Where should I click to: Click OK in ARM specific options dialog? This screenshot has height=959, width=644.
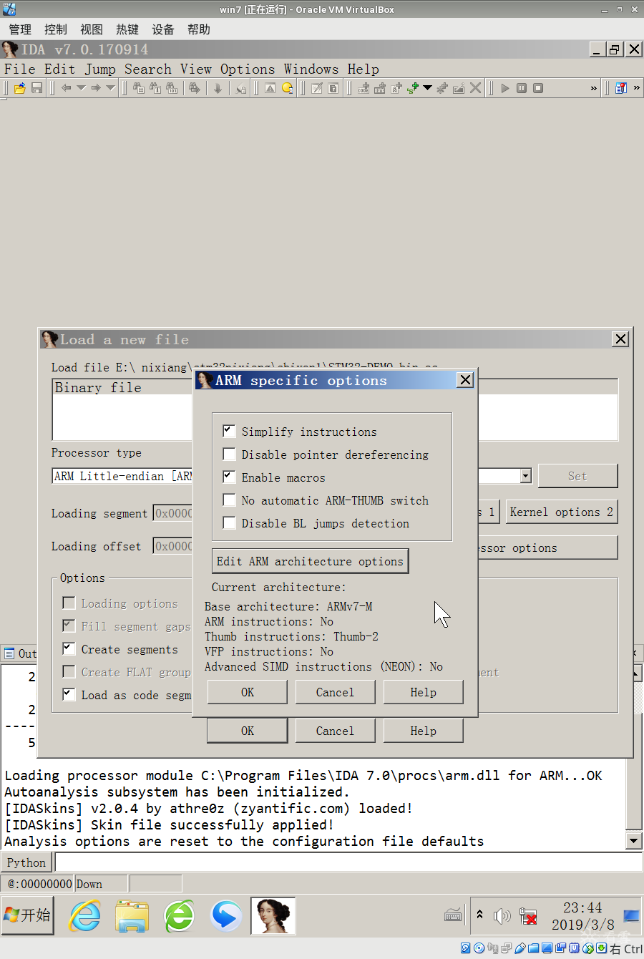click(248, 692)
